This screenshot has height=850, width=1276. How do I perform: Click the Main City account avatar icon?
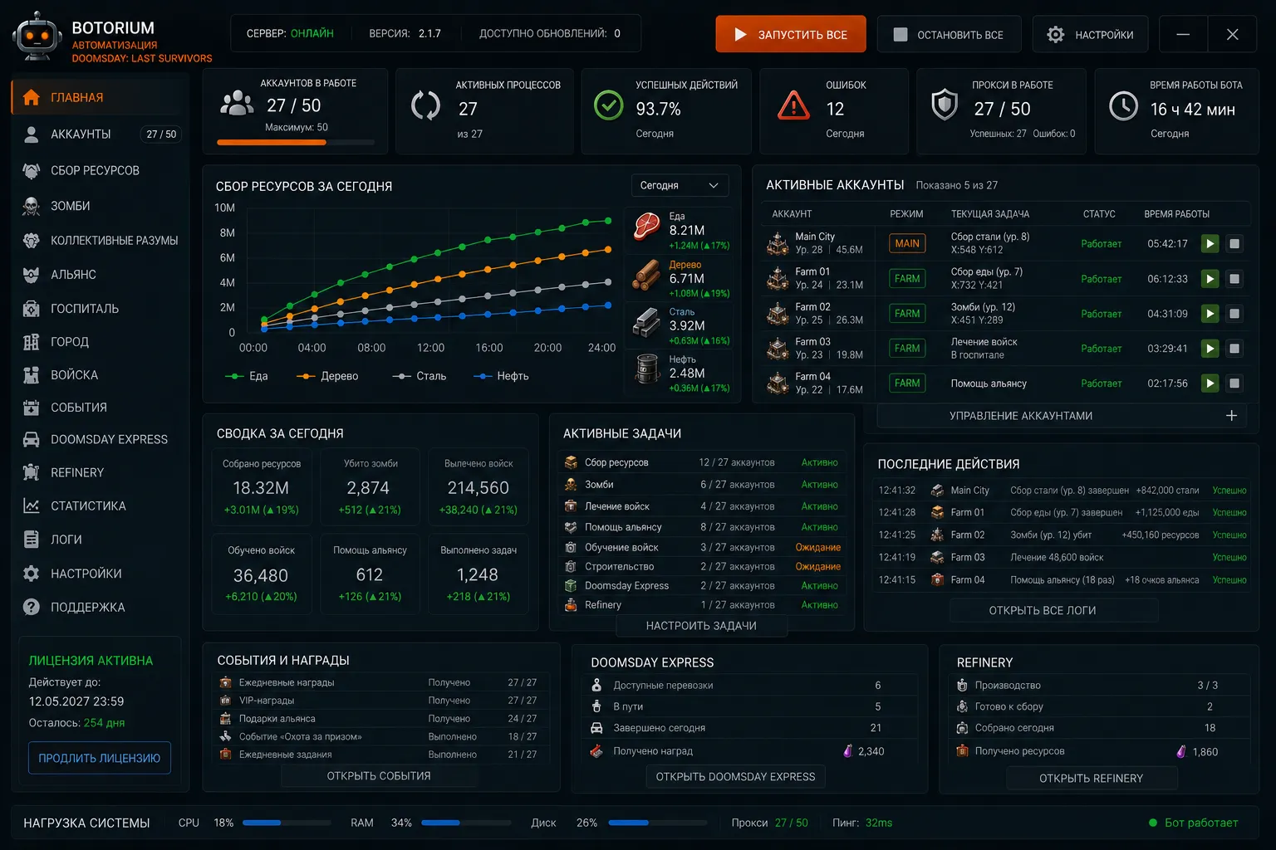tap(778, 243)
